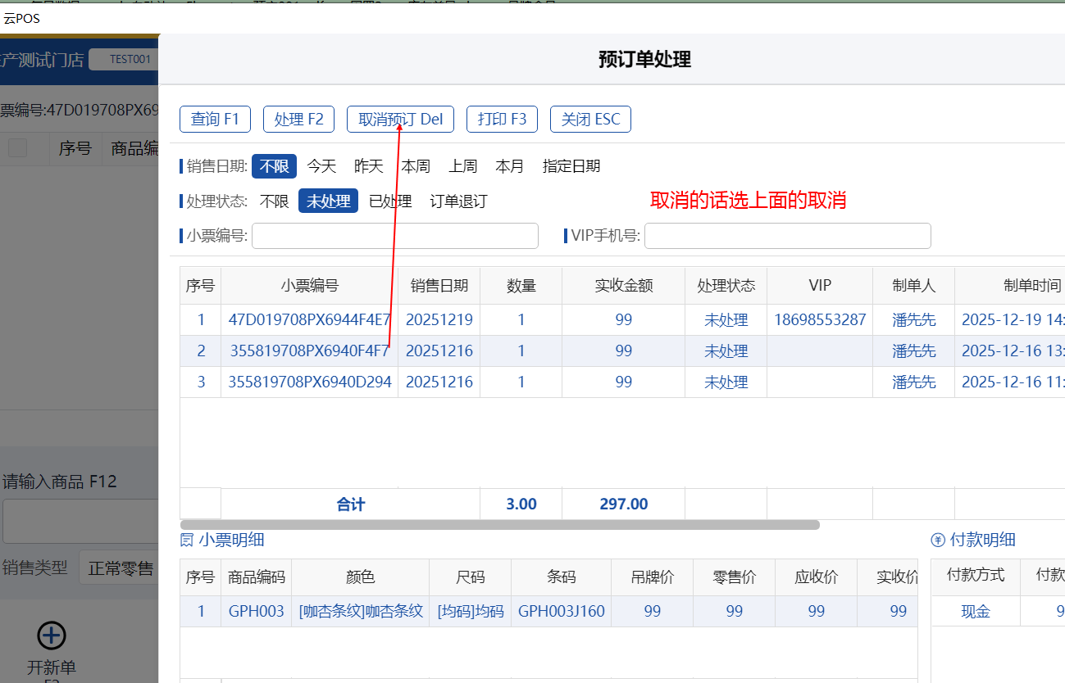Click the 小票明细 receipt icon
Viewport: 1065px width, 683px height.
187,540
